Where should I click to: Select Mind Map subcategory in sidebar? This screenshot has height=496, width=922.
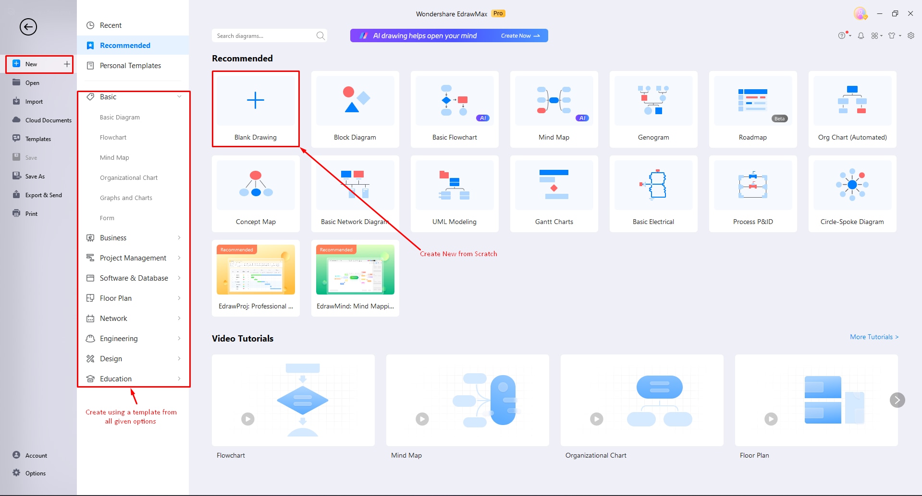[114, 157]
